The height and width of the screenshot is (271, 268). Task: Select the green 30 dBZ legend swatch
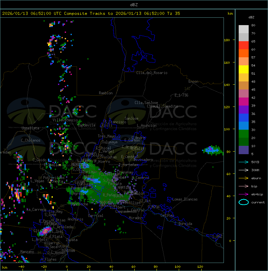244,134
